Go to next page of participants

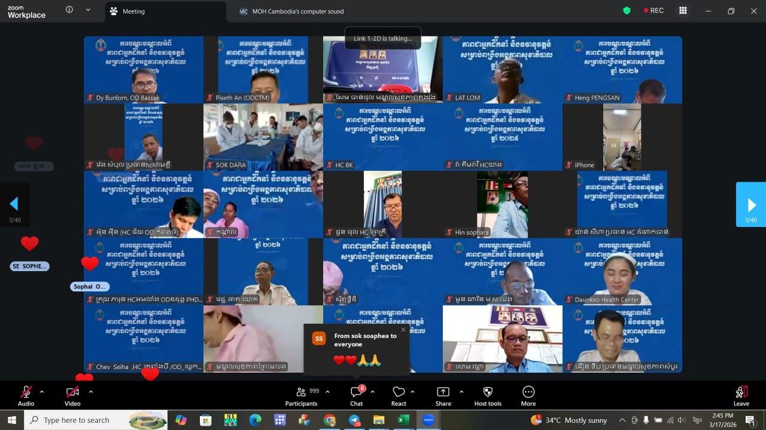point(751,205)
